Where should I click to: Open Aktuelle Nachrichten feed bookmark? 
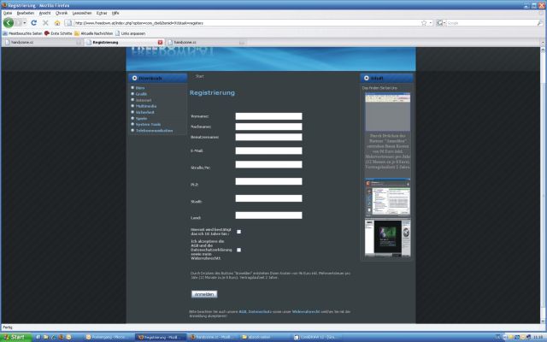point(93,33)
